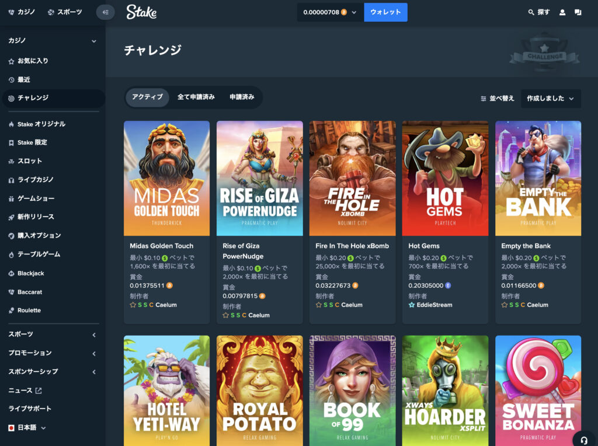Click the bookmark icon for Stake 限定

point(12,143)
